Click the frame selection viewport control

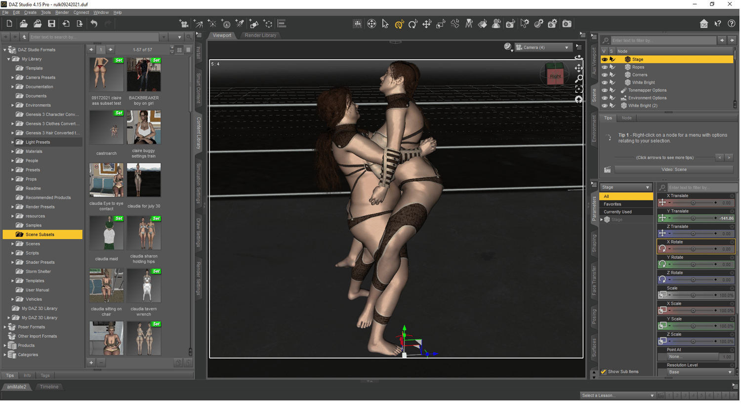[579, 89]
